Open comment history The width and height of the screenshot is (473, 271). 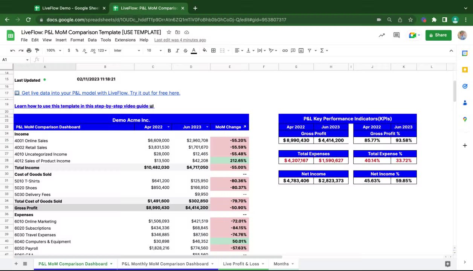(397, 35)
